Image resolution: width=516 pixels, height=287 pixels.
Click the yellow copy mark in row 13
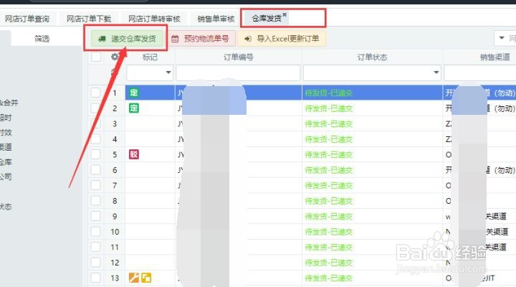(x=146, y=278)
